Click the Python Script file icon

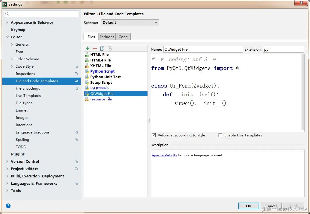pos(87,71)
